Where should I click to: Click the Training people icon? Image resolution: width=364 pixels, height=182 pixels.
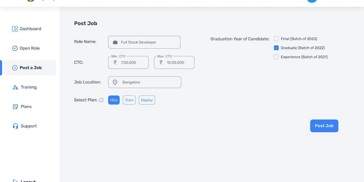click(15, 87)
